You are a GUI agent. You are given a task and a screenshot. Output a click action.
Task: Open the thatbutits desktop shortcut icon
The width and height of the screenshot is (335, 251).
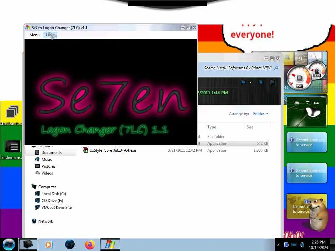[x=12, y=115]
